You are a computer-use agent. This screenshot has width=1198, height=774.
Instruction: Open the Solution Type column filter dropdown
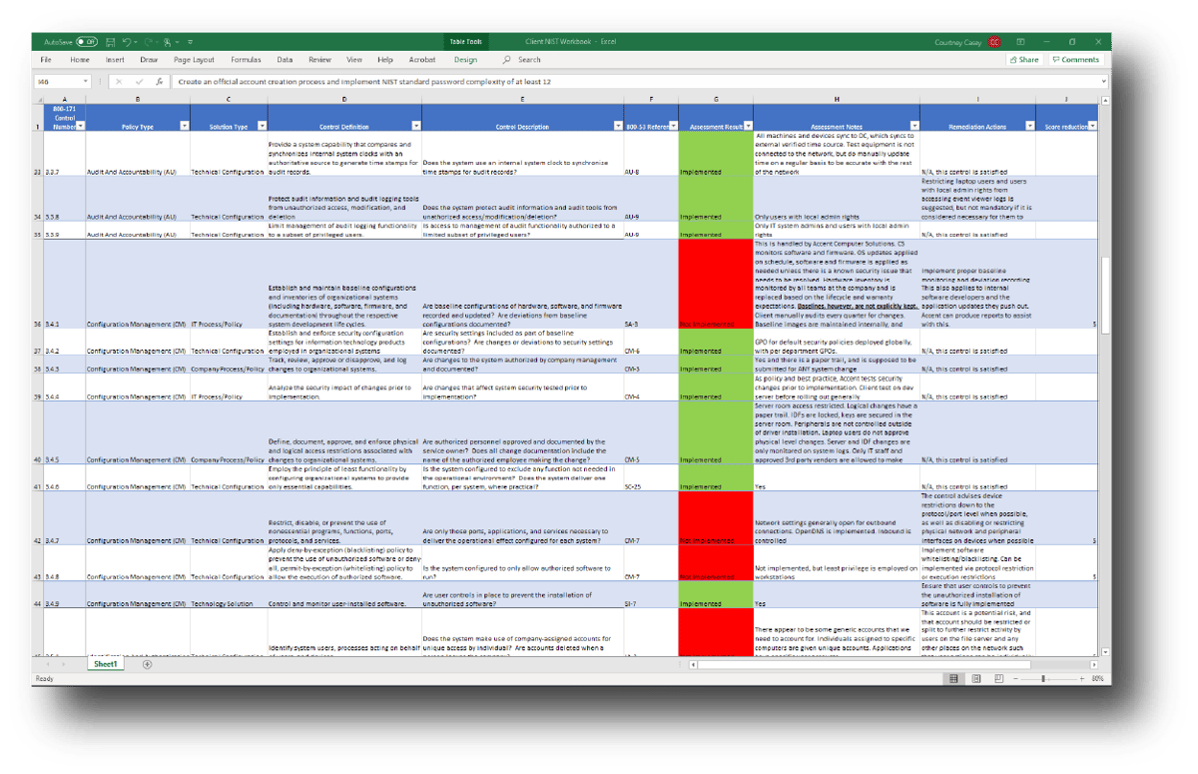pos(262,126)
